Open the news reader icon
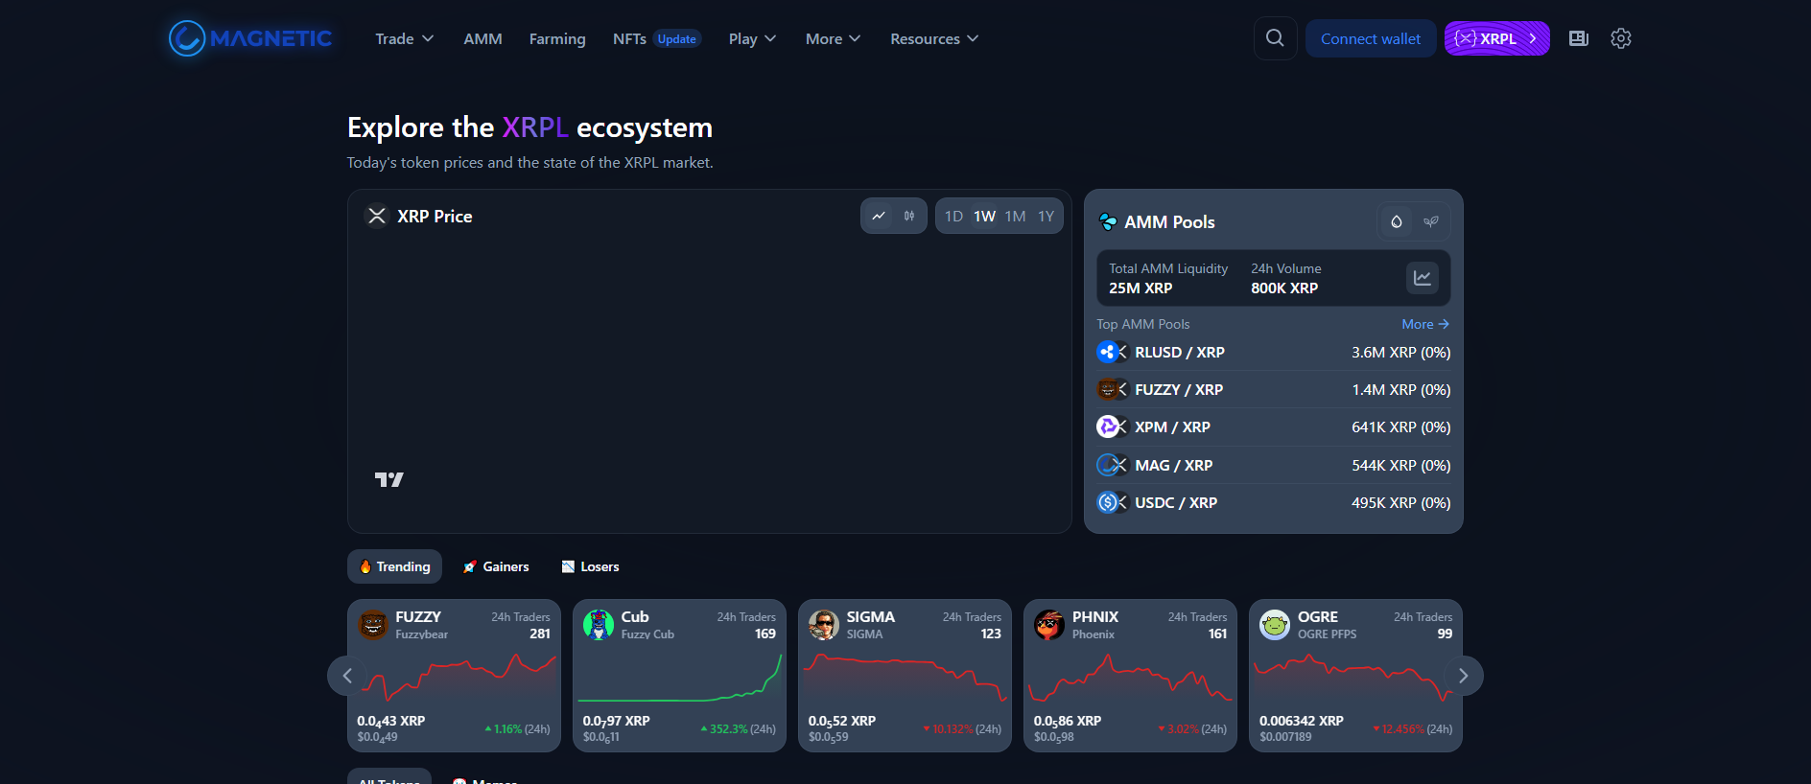The height and width of the screenshot is (784, 1811). (1578, 38)
